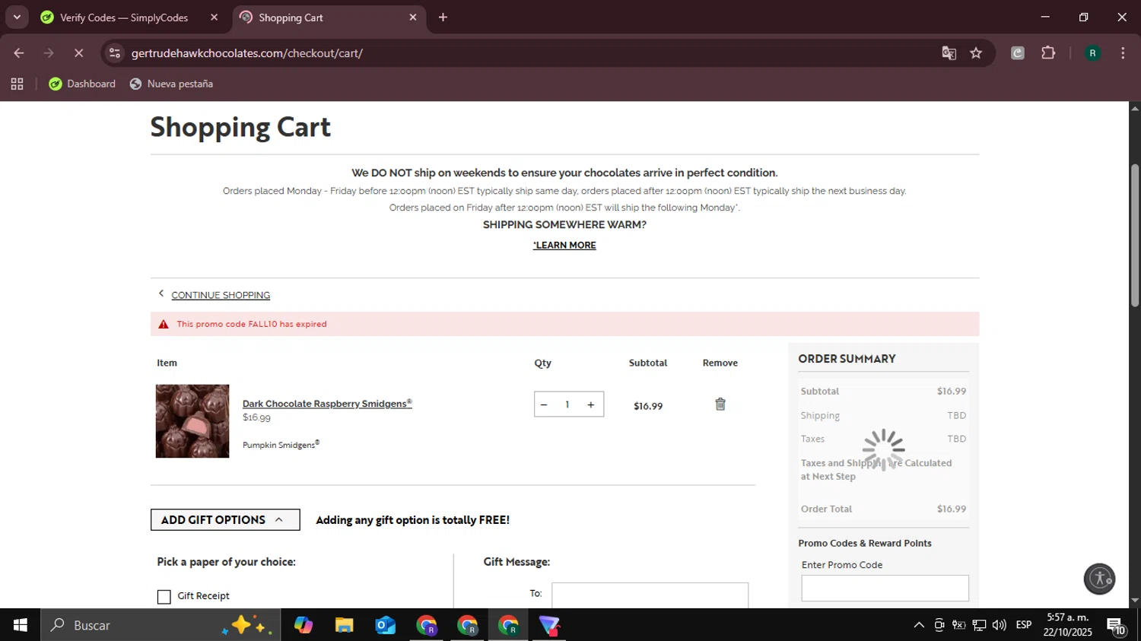The height and width of the screenshot is (641, 1141).
Task: Stop page loading with the X button
Action: pos(78,53)
